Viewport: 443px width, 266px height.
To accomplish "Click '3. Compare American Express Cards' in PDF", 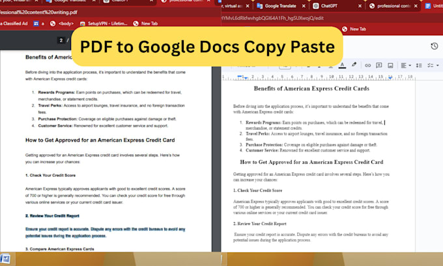I will (x=60, y=249).
